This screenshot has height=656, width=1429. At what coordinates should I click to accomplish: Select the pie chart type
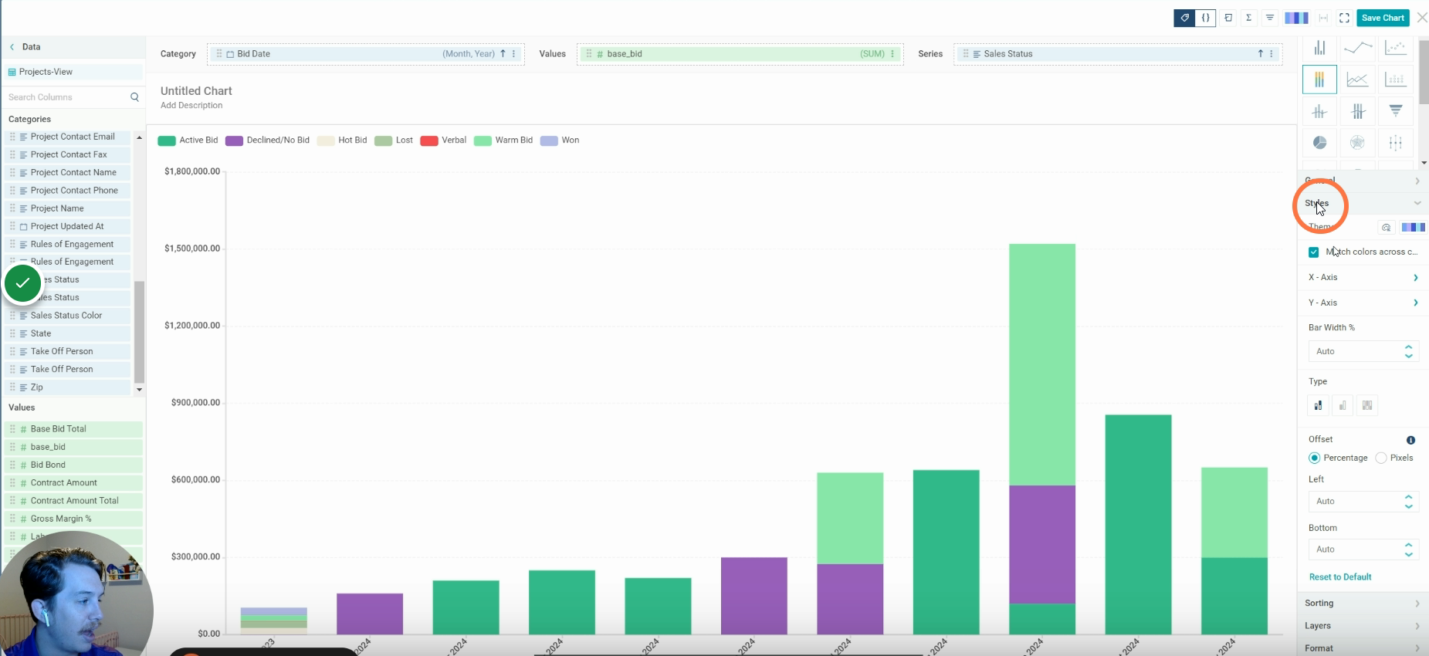tap(1320, 143)
